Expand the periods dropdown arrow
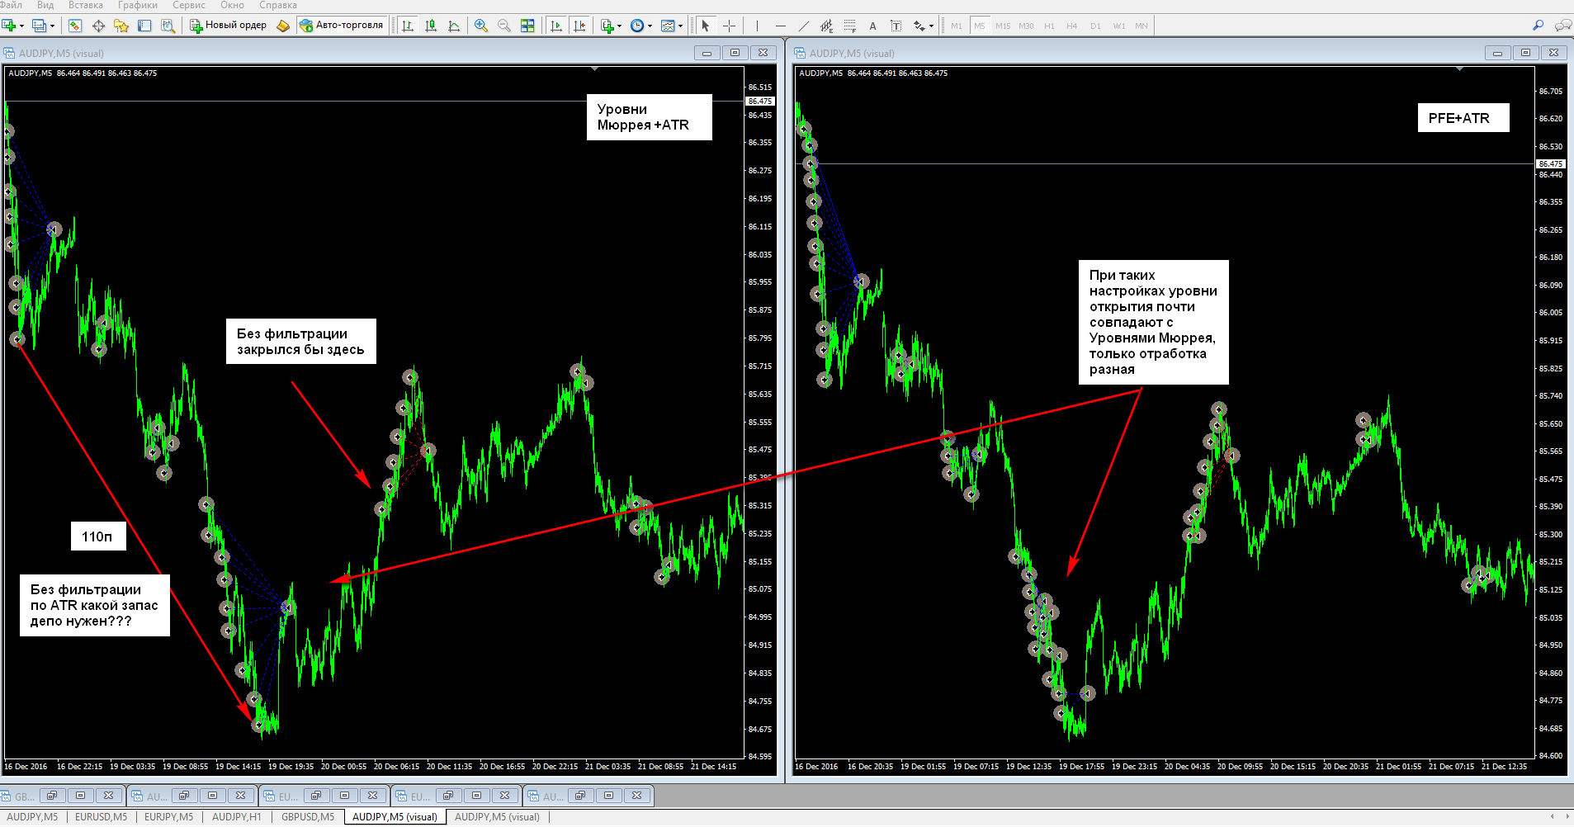This screenshot has width=1574, height=827. tap(650, 26)
